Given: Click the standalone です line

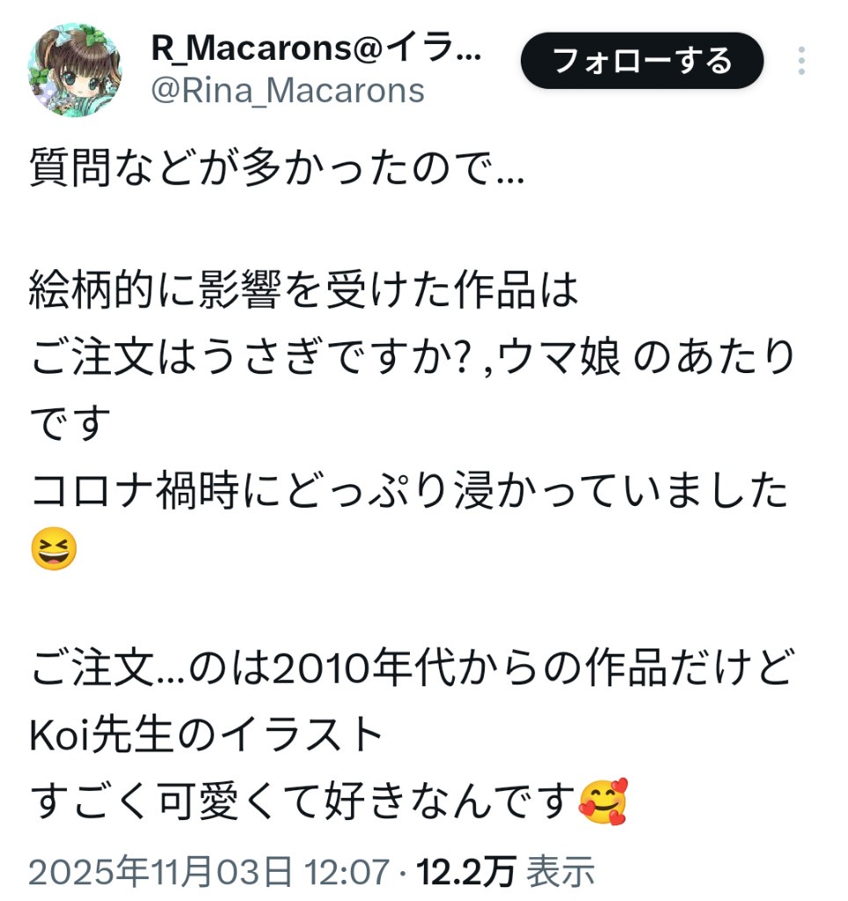Looking at the screenshot, I should pos(70,423).
